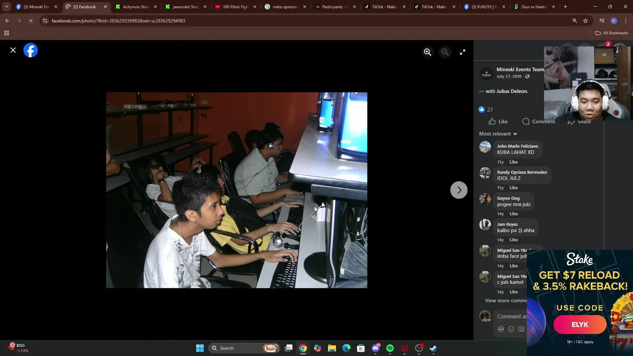This screenshot has height=356, width=633.
Task: Like John Marlo Feliciano's comment
Action: pos(513,162)
